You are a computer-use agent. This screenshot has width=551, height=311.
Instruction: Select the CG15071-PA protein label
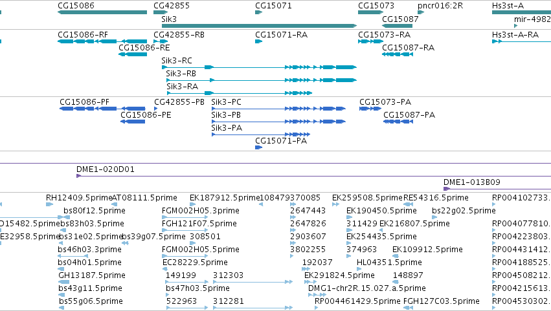tap(281, 141)
